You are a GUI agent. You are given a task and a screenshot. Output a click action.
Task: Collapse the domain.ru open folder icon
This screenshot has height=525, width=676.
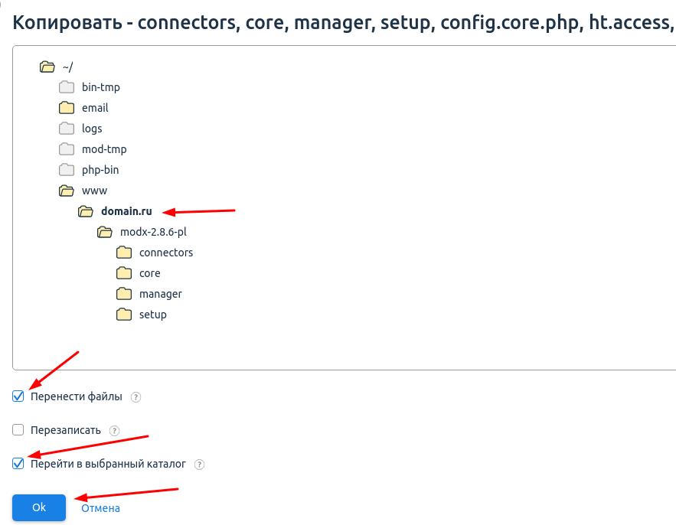tap(86, 211)
